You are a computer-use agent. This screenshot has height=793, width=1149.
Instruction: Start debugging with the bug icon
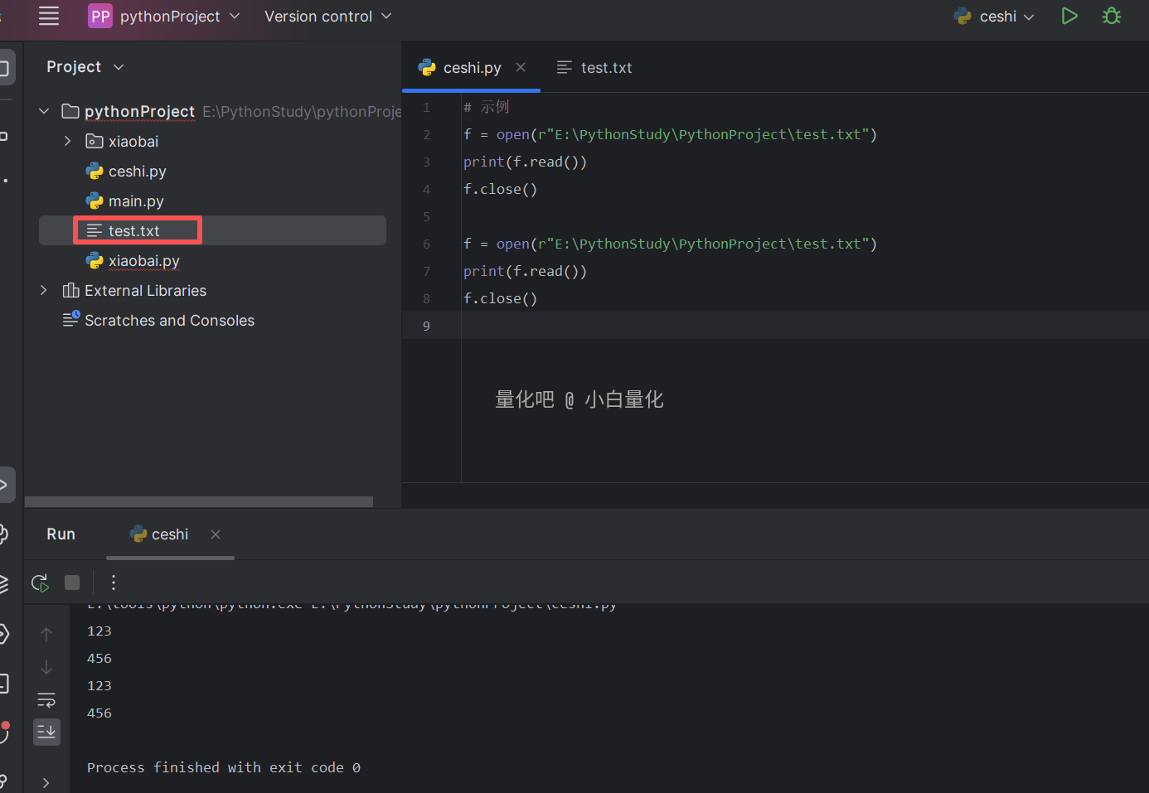[x=1112, y=16]
